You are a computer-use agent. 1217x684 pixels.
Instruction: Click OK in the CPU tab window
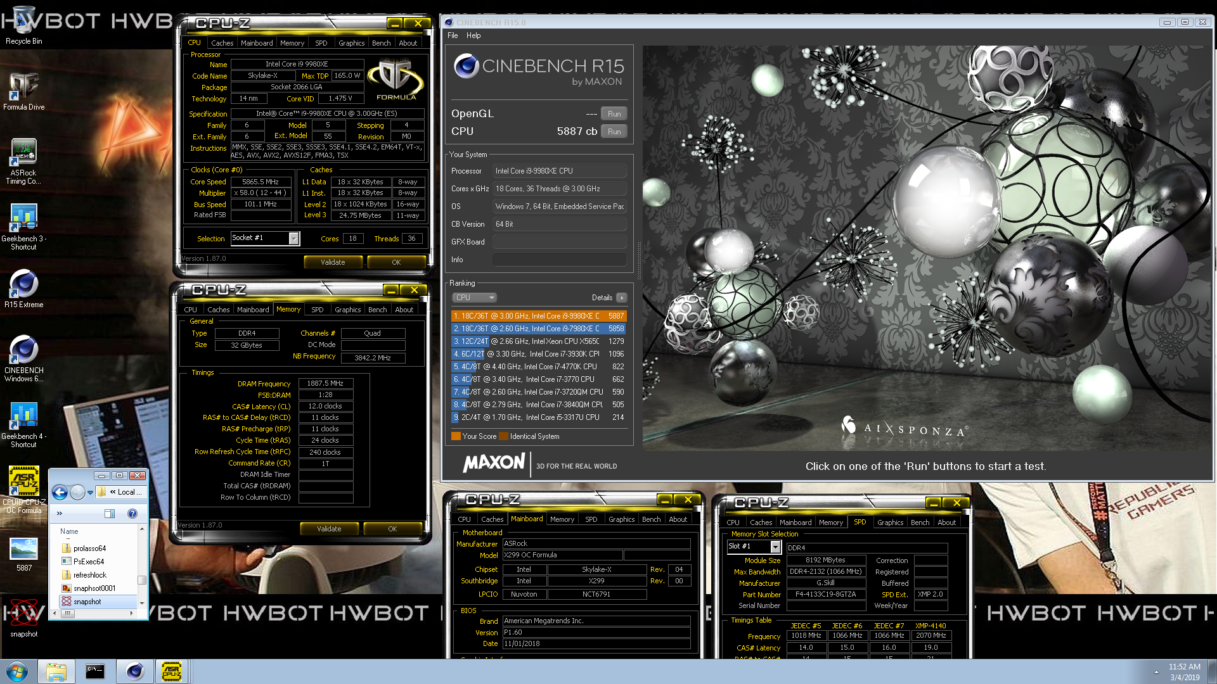pyautogui.click(x=396, y=262)
